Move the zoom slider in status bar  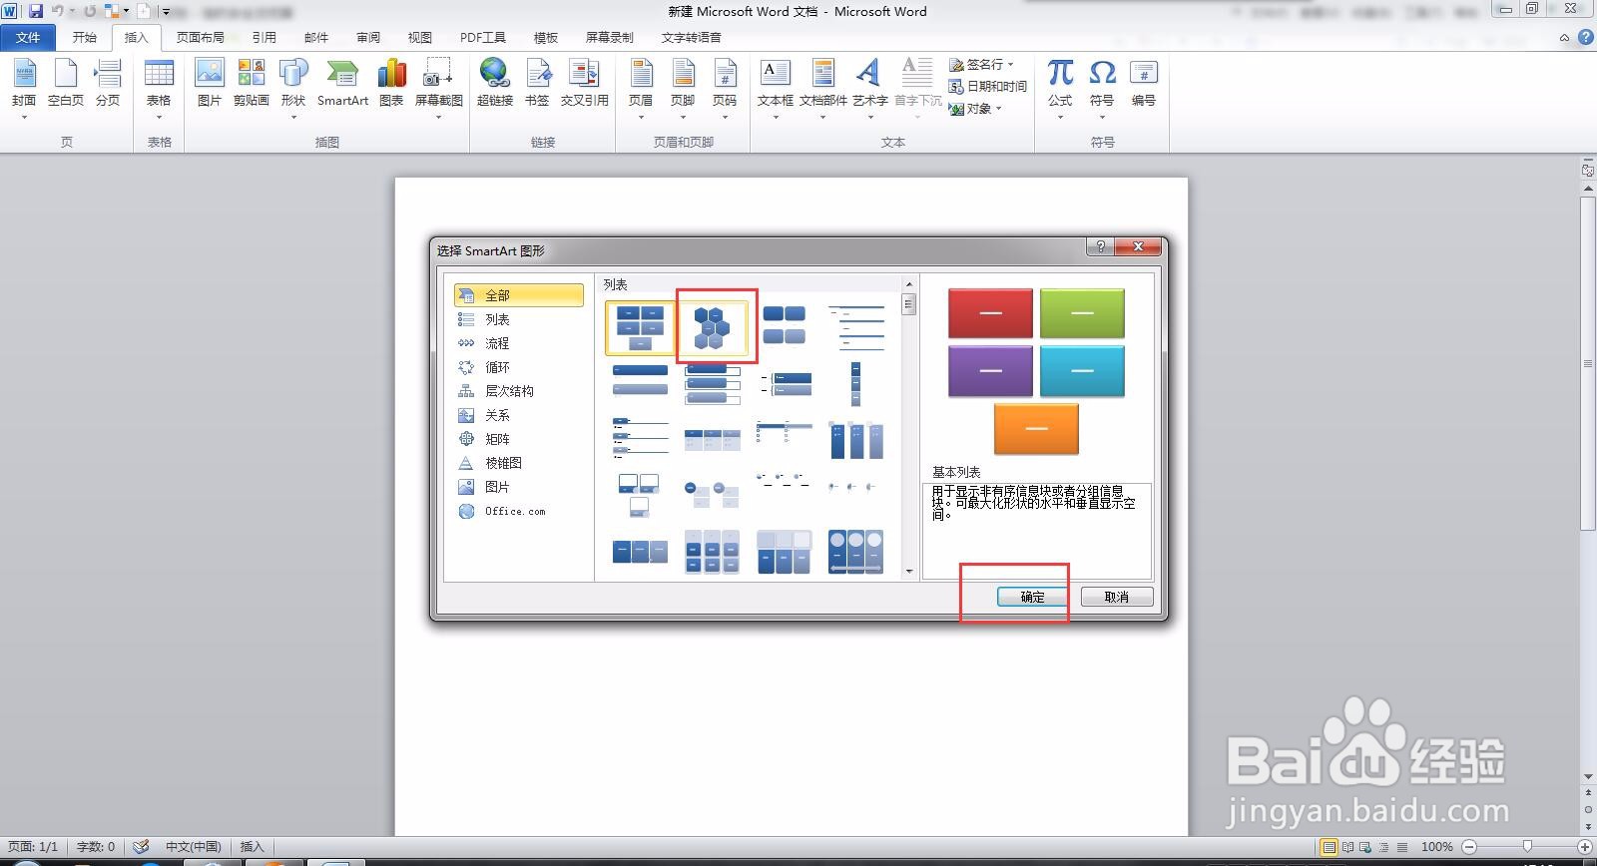coord(1527,846)
